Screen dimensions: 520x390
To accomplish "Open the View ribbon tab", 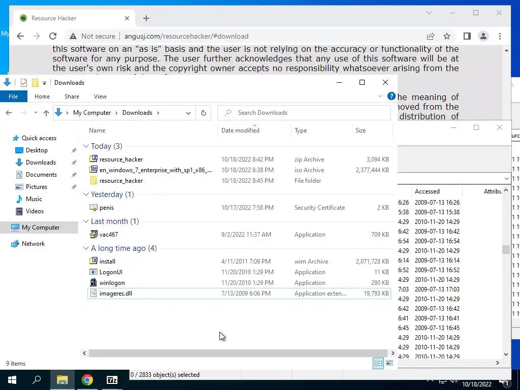I will (x=100, y=96).
